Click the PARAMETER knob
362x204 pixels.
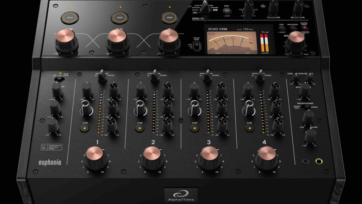(x=273, y=7)
